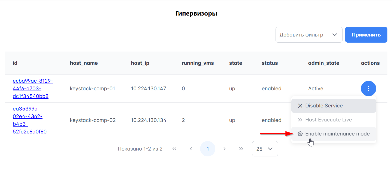The height and width of the screenshot is (174, 392).
Task: Open the actions menu for keystack-comp-01
Action: pos(369,89)
